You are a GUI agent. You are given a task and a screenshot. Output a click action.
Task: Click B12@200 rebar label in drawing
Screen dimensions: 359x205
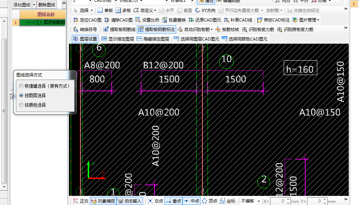163,66
